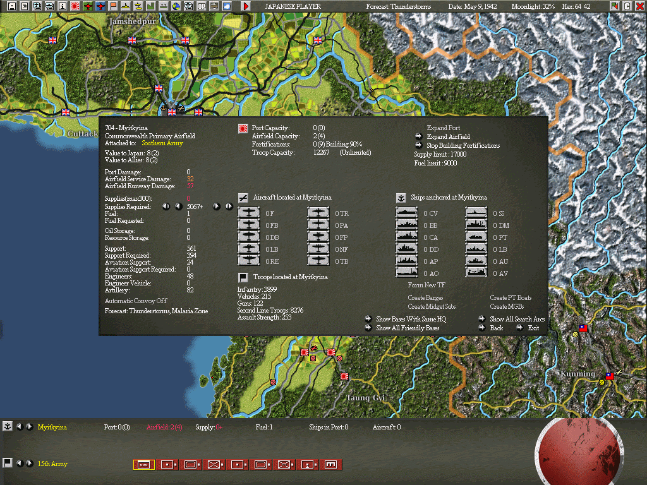
Task: Click the Back option in base panel
Action: click(497, 328)
